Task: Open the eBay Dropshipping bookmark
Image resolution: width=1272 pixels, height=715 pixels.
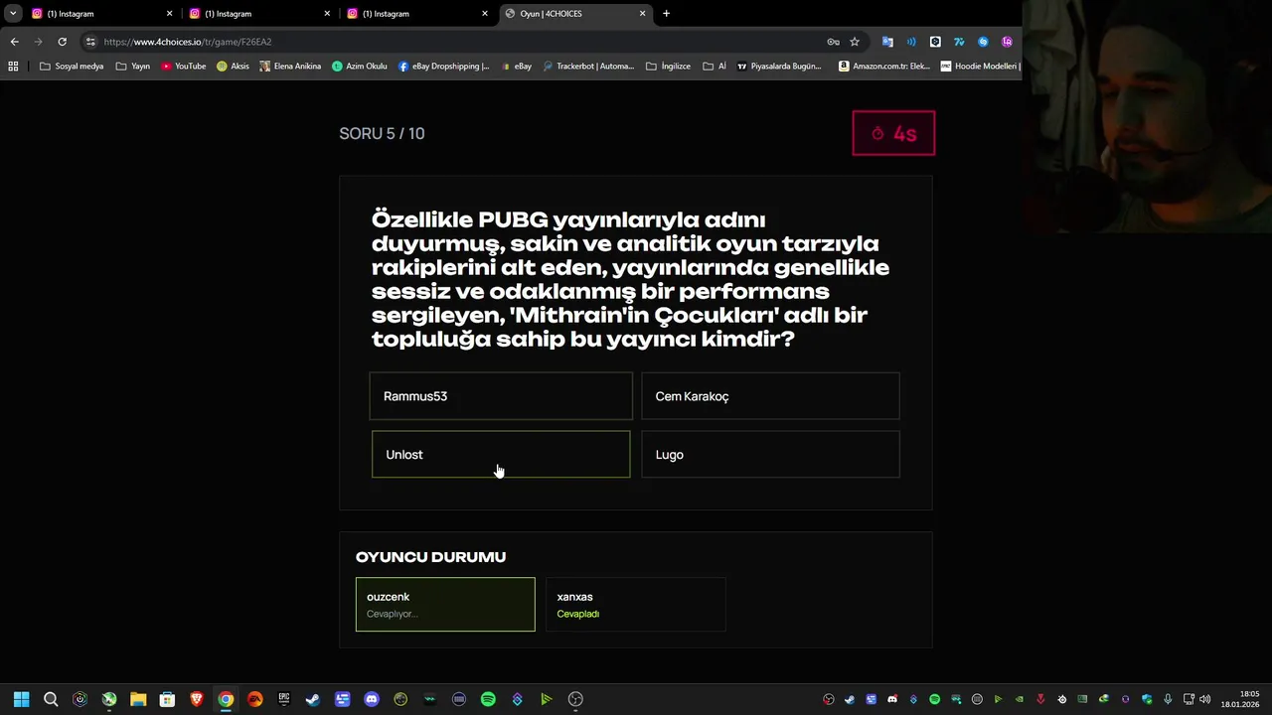Action: pyautogui.click(x=444, y=67)
